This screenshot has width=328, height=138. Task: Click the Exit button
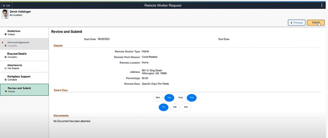7,5
